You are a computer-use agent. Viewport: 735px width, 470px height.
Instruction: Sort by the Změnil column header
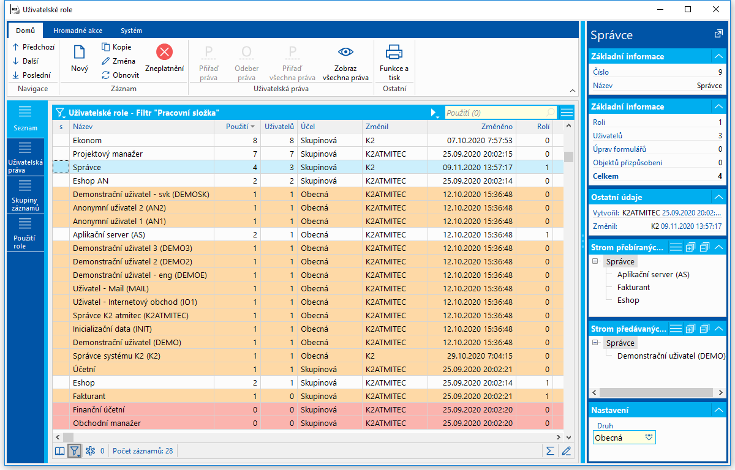tap(395, 127)
